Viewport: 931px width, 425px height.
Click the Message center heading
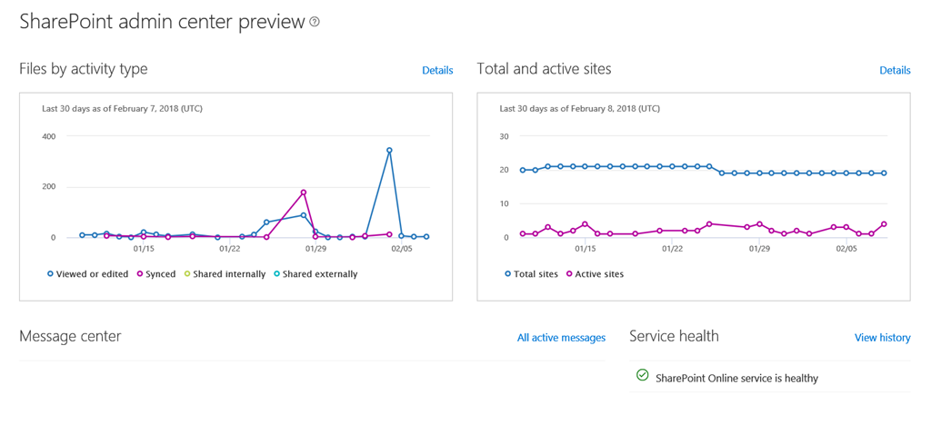coord(70,336)
